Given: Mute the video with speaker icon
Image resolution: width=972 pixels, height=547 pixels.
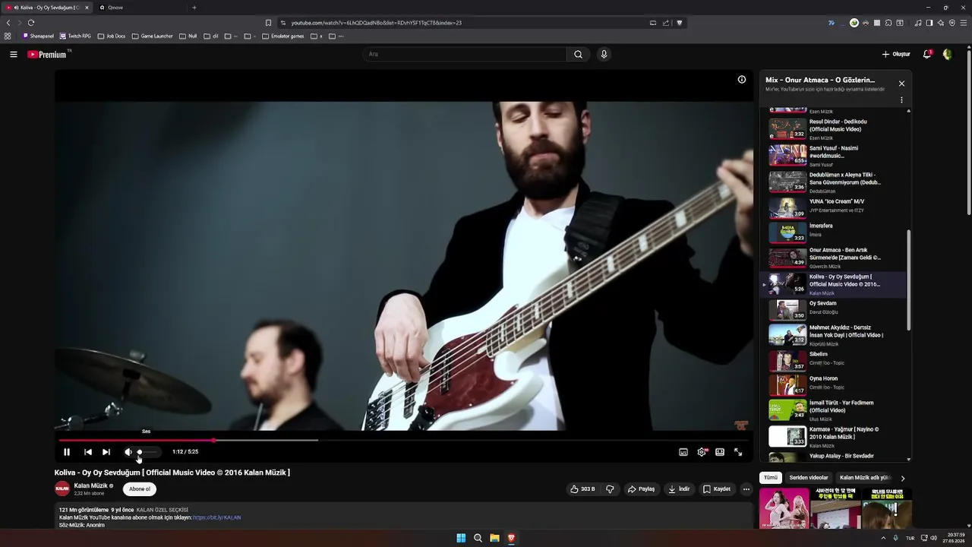Looking at the screenshot, I should tap(128, 452).
